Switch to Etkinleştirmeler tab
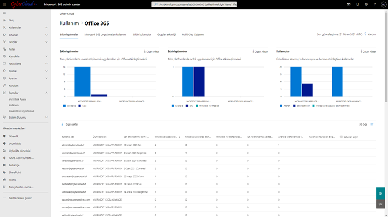This screenshot has height=217, width=388. (x=69, y=35)
